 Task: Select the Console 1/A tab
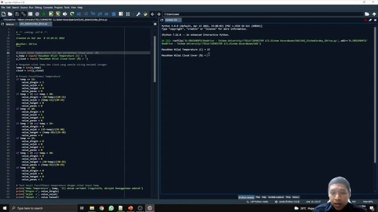click(172, 20)
